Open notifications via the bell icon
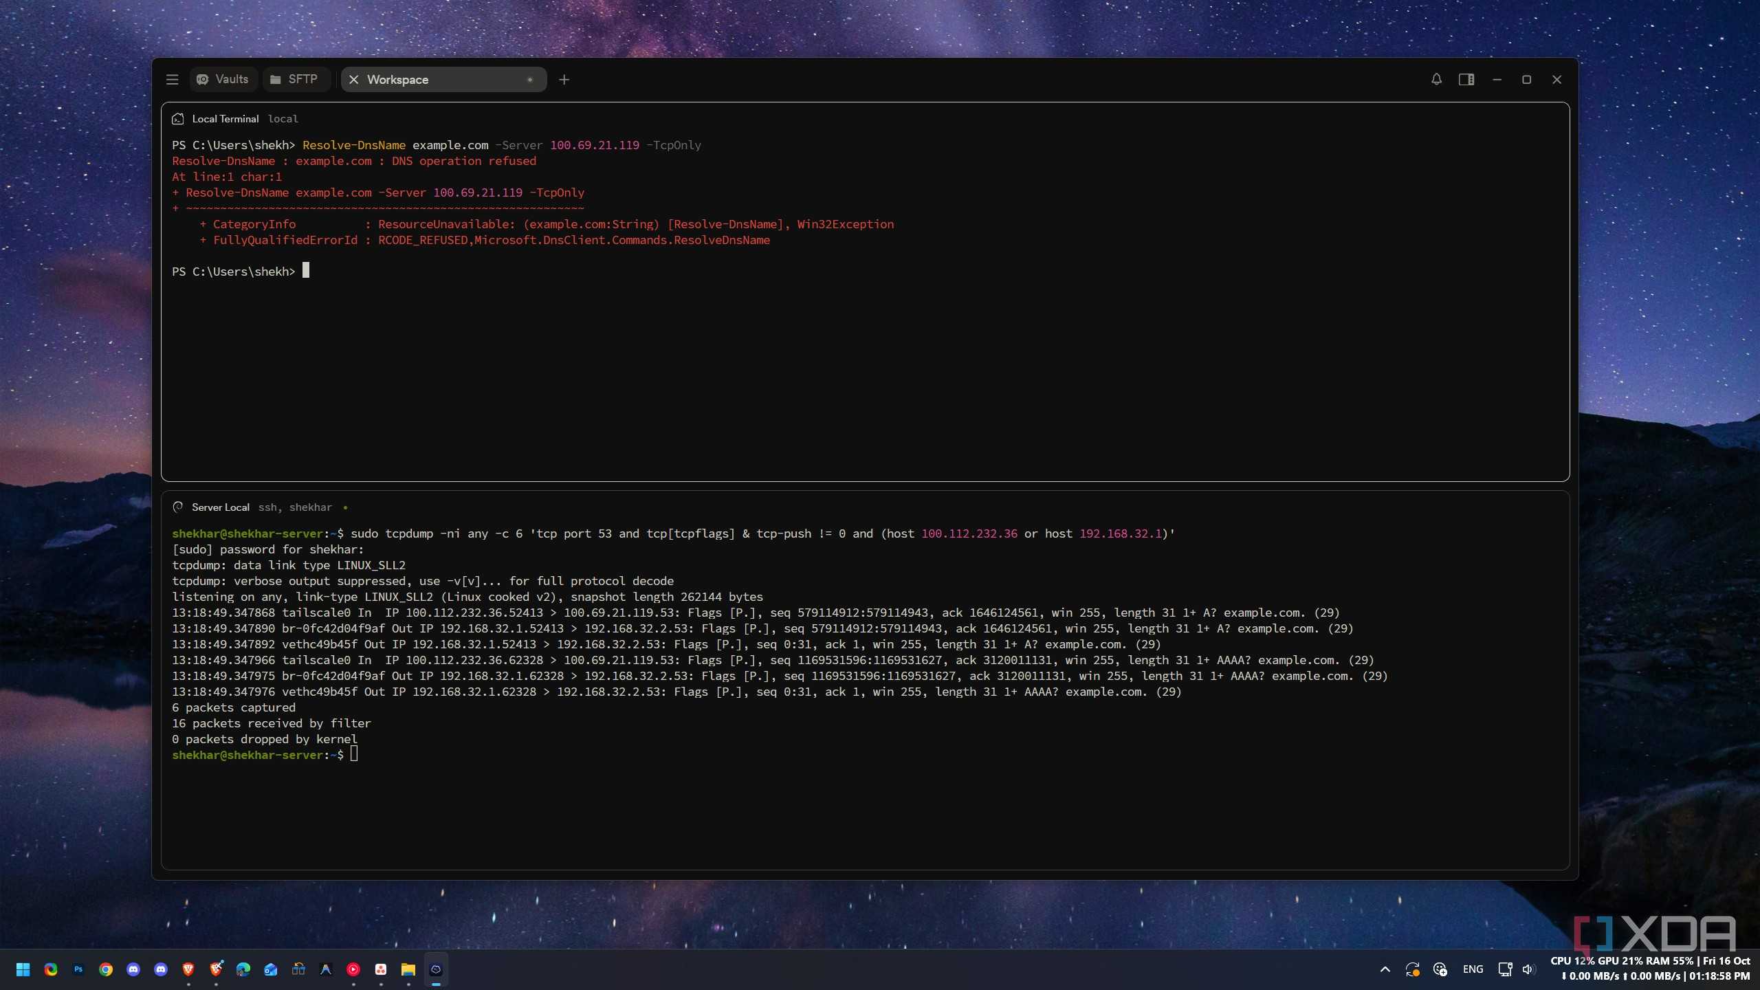 pyautogui.click(x=1436, y=80)
